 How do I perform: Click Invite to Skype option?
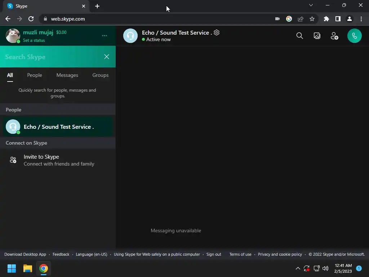(58, 160)
